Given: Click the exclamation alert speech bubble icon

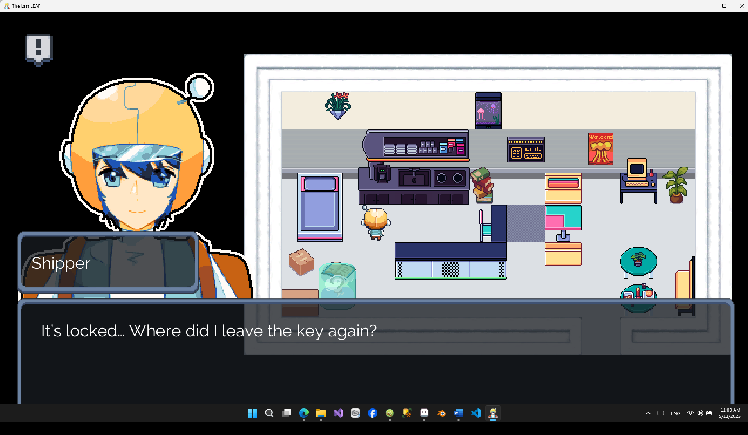Looking at the screenshot, I should (38, 50).
